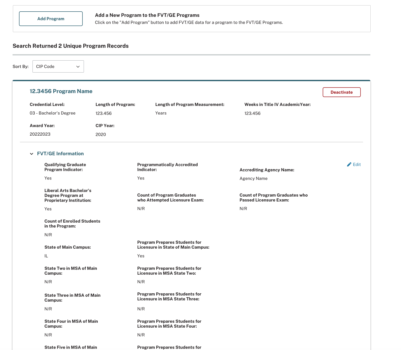Click the Agency Name value

tap(253, 179)
